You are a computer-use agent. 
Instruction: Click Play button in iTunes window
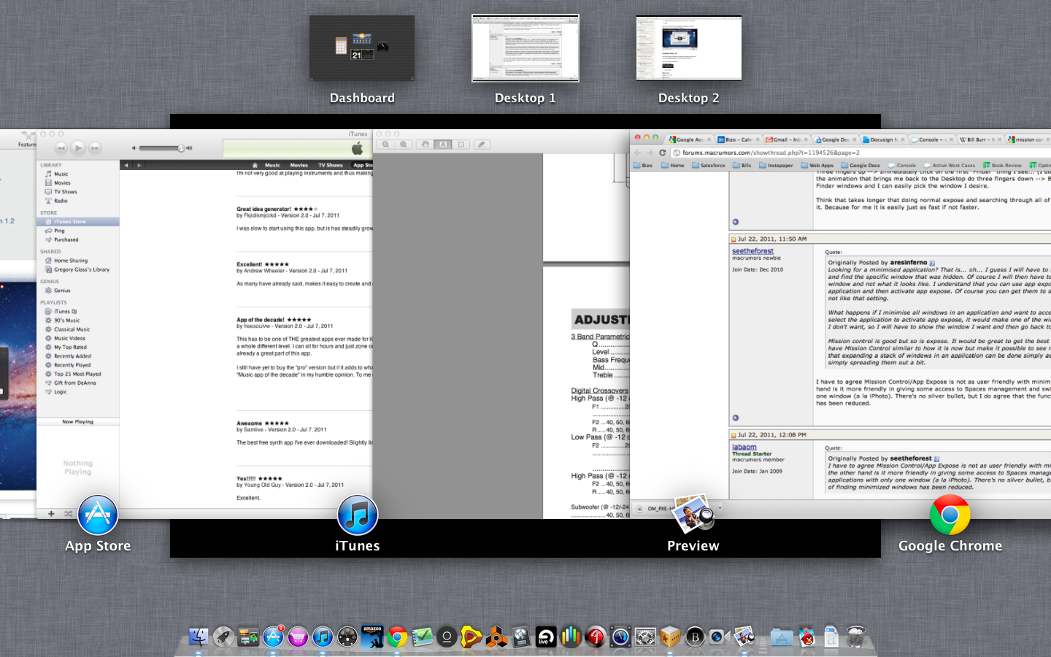click(78, 147)
